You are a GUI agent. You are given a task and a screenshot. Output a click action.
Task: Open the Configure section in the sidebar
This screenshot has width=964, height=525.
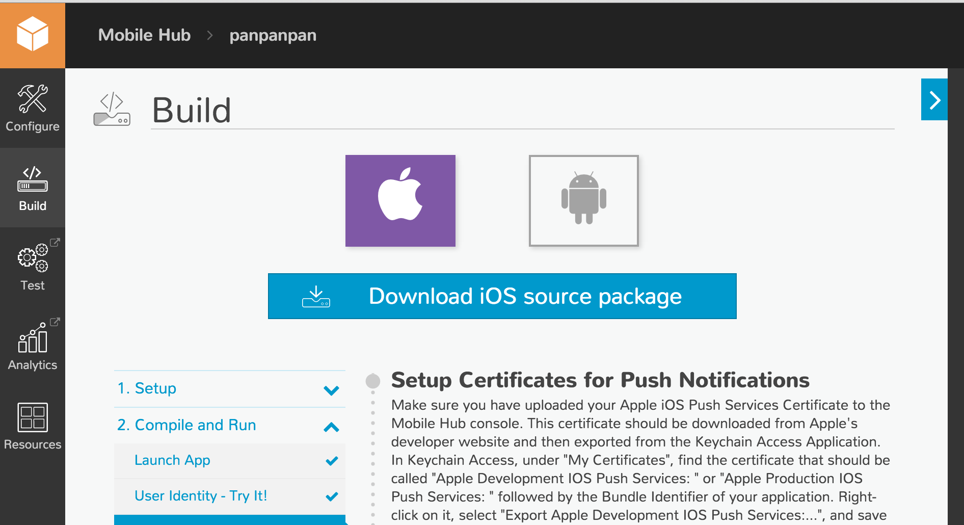[x=33, y=108]
